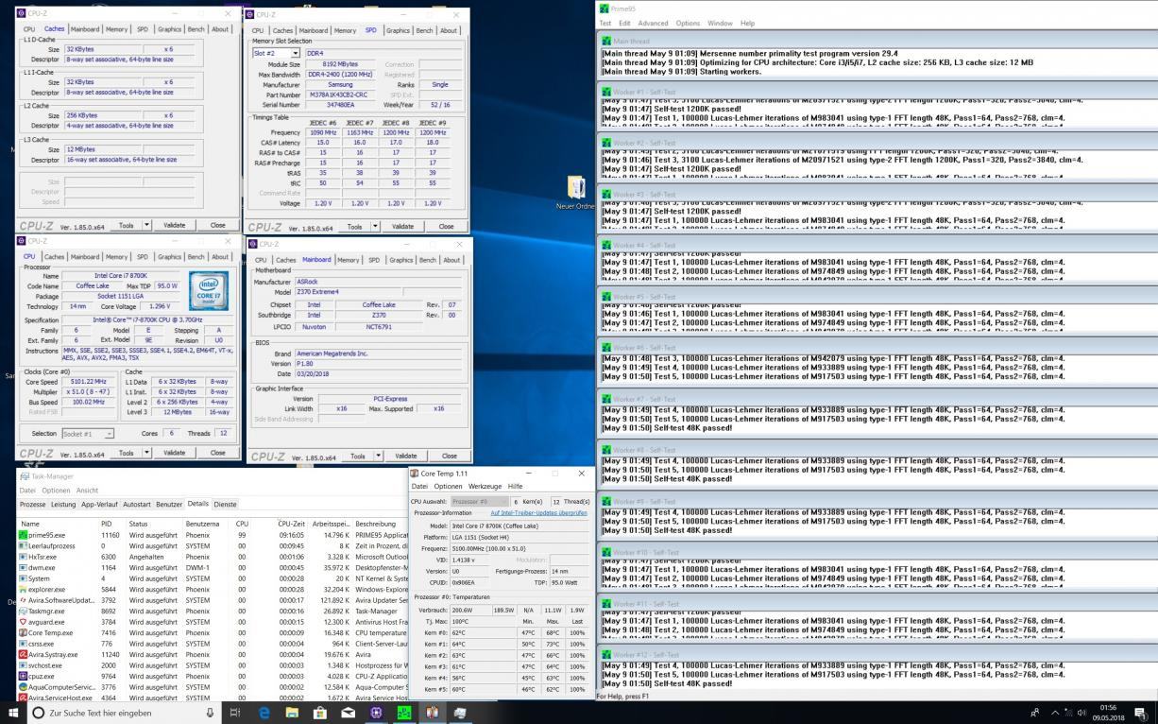Switch to Core Temp via its taskbar icon

432,713
